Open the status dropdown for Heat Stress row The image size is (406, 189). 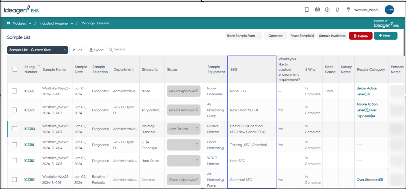point(184,161)
